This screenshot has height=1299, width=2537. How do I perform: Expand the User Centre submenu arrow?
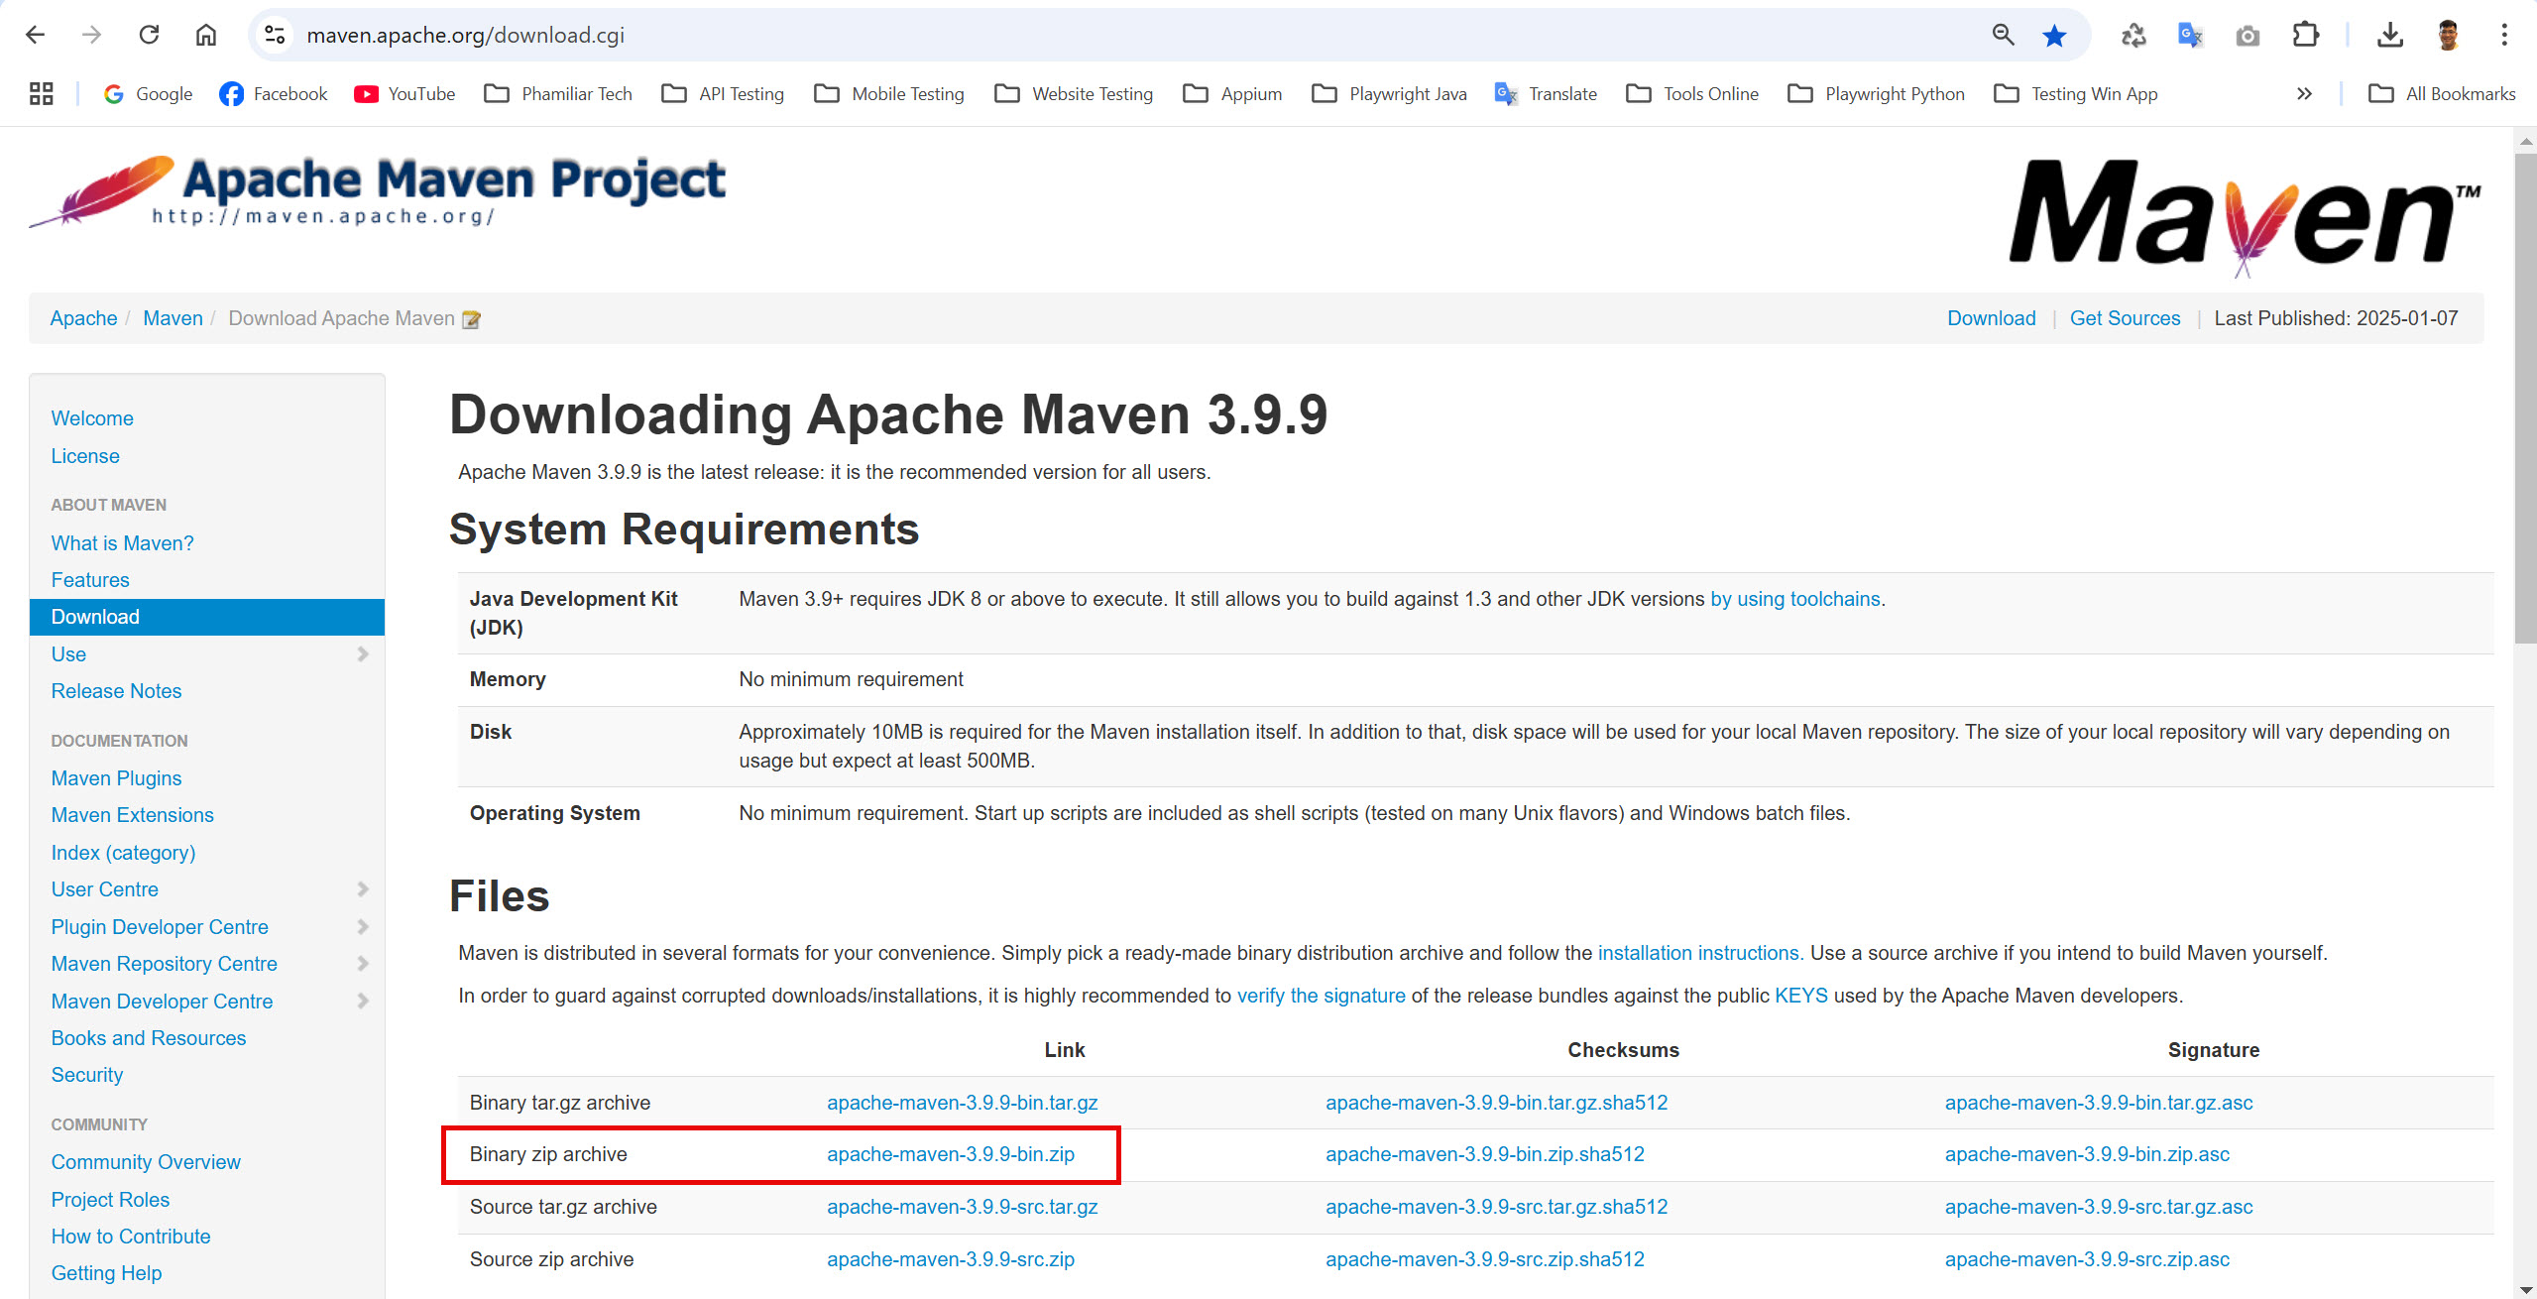click(363, 888)
